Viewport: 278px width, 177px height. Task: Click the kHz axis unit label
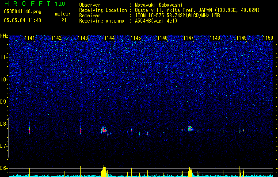point(4,36)
